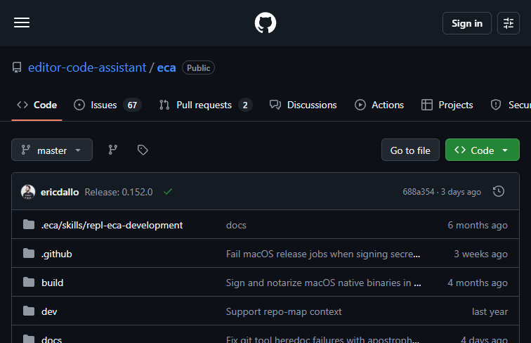Click the 6 months ago timestamp
531x343 pixels.
tap(478, 225)
